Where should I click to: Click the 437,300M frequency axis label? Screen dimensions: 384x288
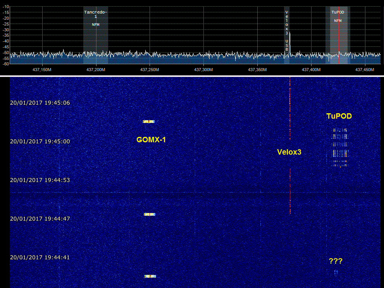coord(203,70)
